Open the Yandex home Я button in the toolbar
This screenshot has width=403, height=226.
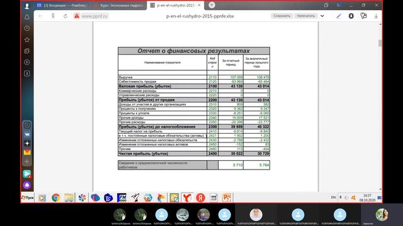53,16
